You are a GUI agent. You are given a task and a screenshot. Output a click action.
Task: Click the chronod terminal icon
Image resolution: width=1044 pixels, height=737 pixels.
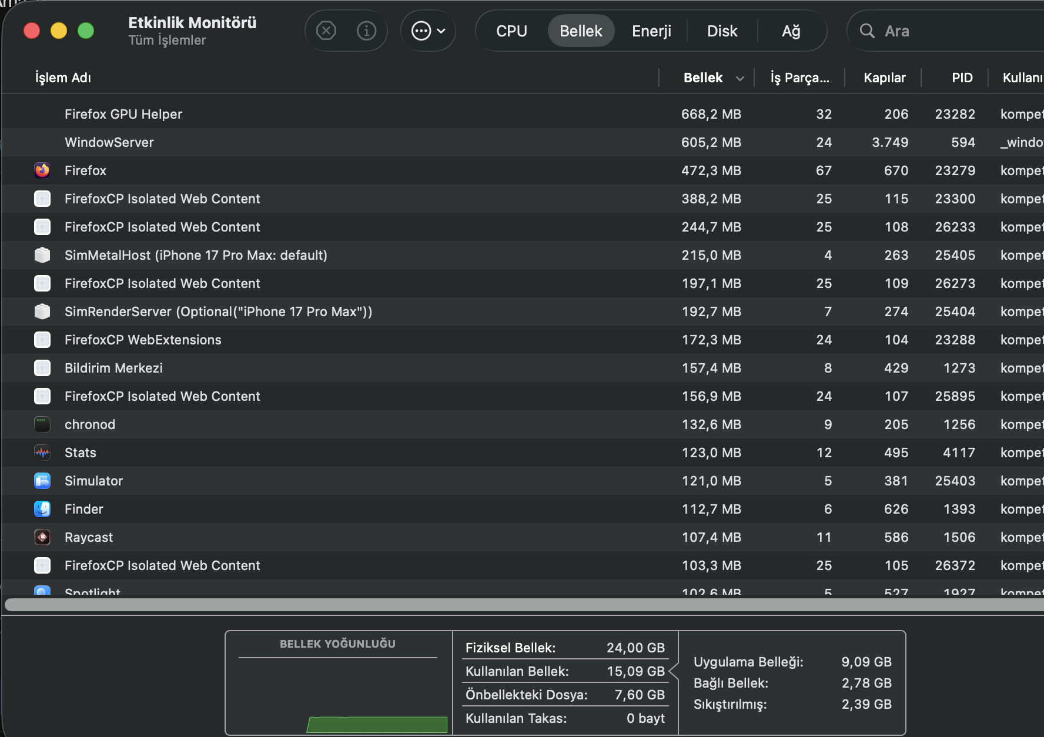point(42,424)
